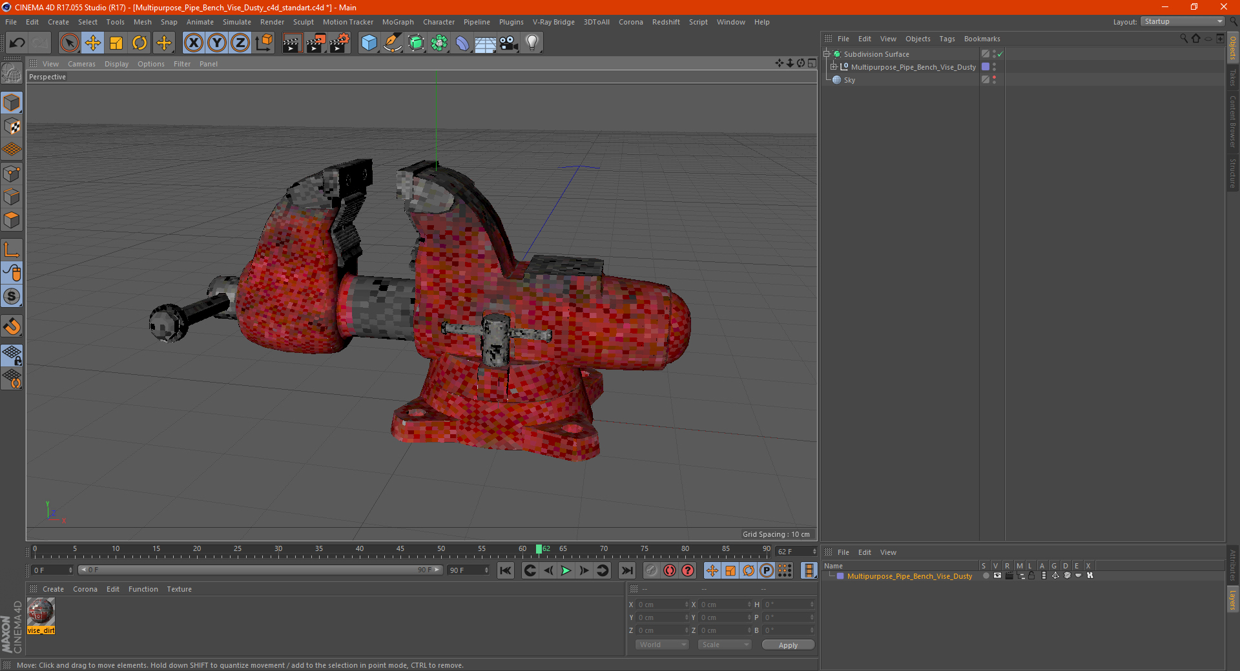Click the Undo arrow icon
Viewport: 1240px width, 671px height.
point(17,43)
